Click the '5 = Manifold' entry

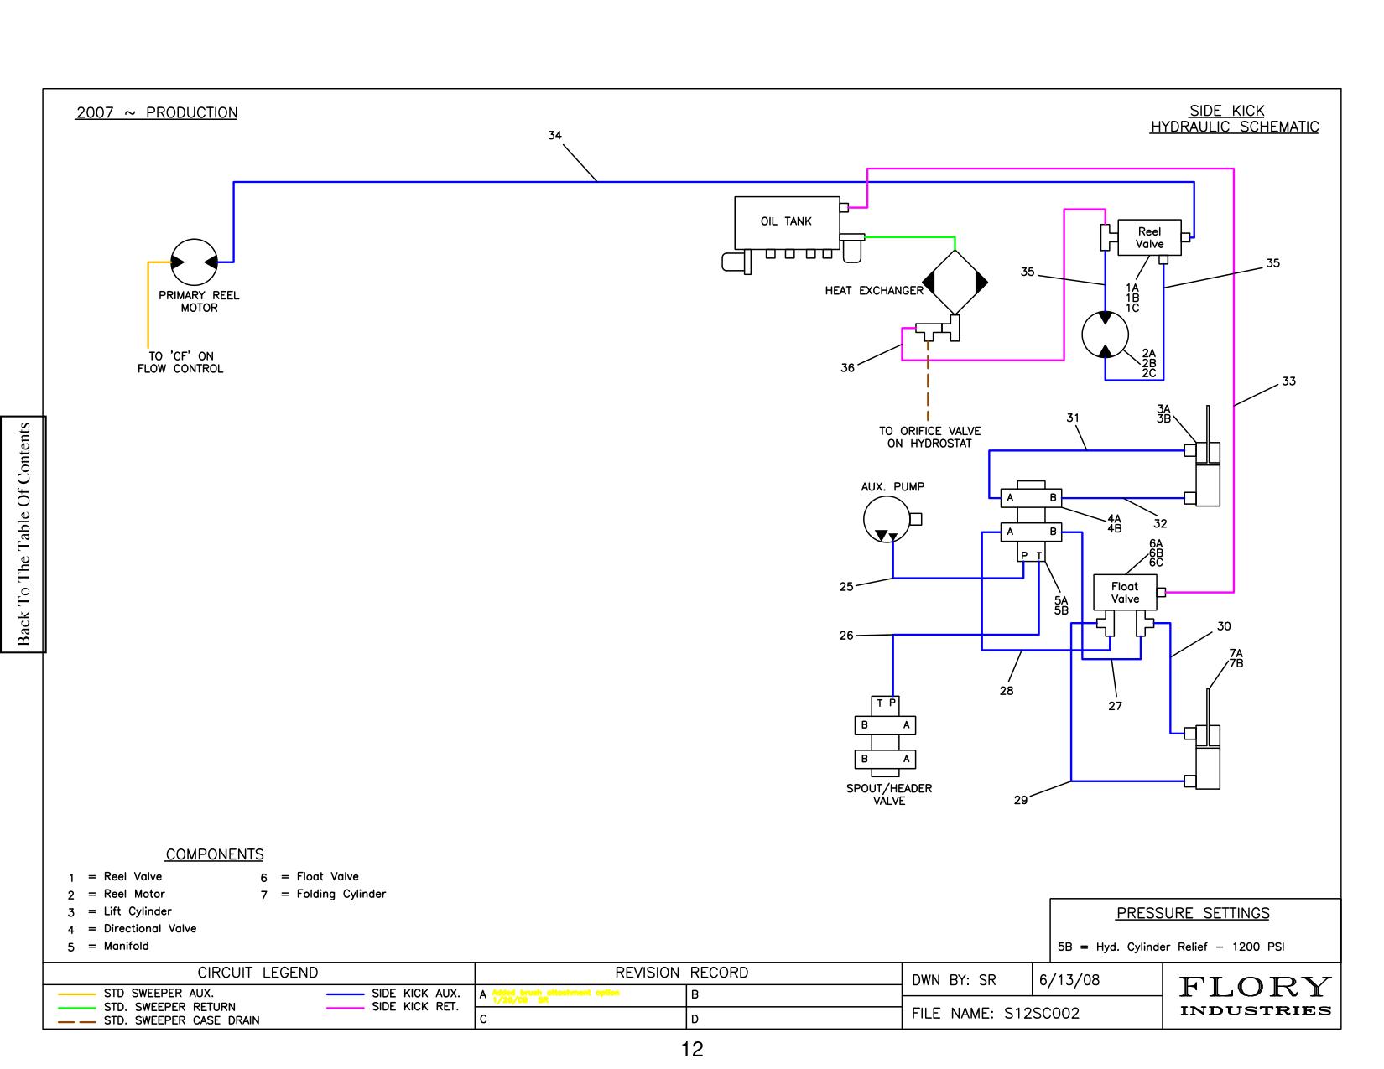109,947
